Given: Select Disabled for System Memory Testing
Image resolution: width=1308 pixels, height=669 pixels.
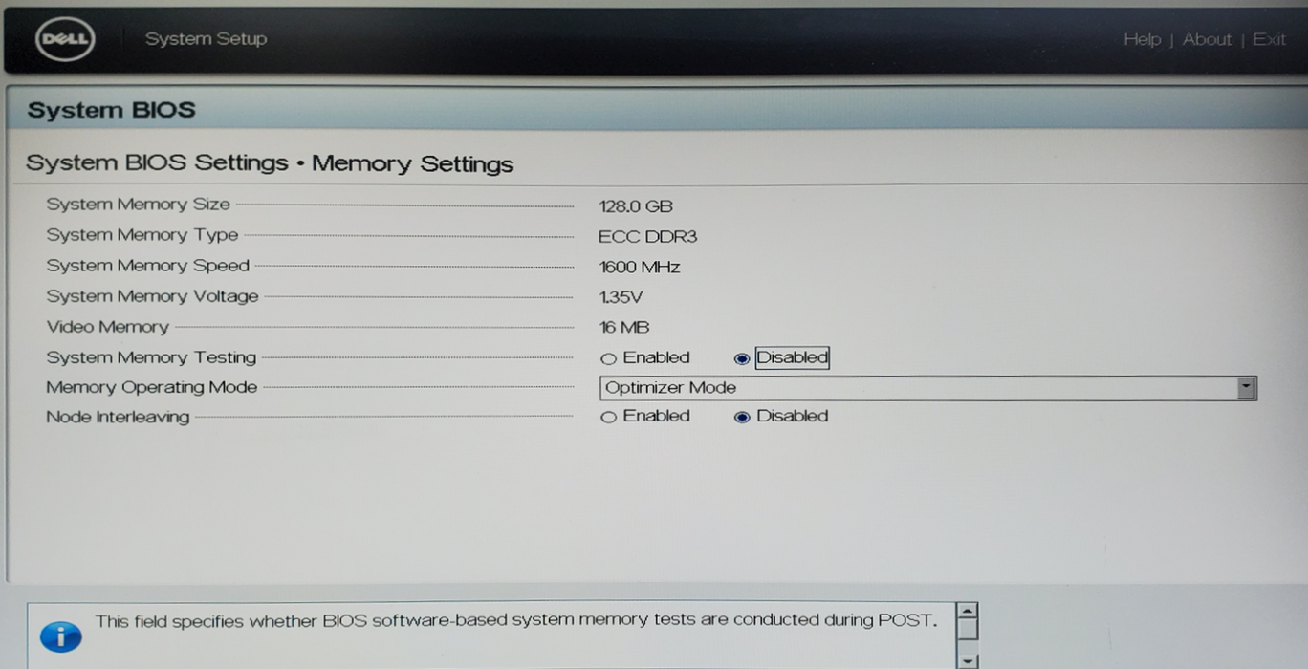Looking at the screenshot, I should tap(741, 359).
